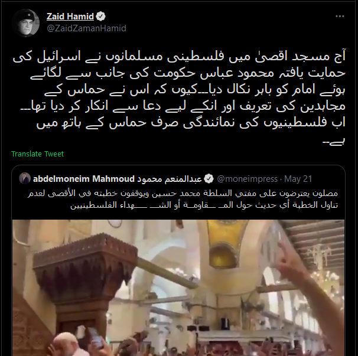Click the last Urdu line mentioning حماس
The image size is (358, 356).
click(191, 123)
